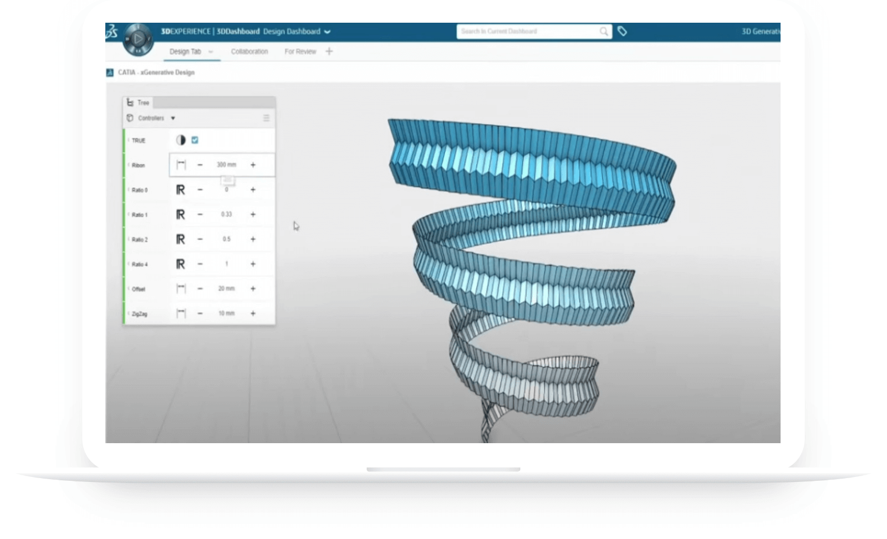The width and height of the screenshot is (887, 539).
Task: Select the length measurement icon for Ribon
Action: [180, 165]
